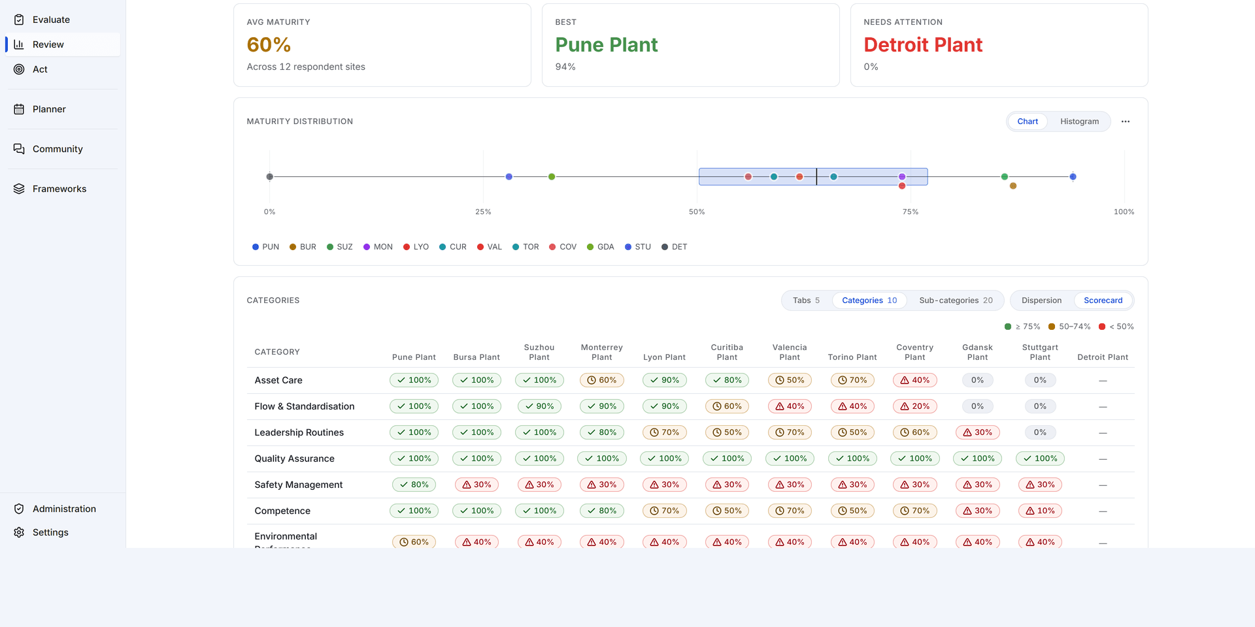Click the Community chat icon
The width and height of the screenshot is (1255, 627).
(x=19, y=149)
